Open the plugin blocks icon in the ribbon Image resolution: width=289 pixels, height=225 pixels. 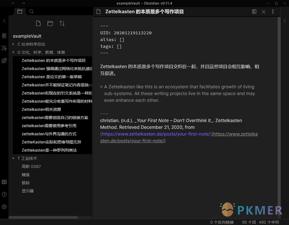tap(4, 60)
